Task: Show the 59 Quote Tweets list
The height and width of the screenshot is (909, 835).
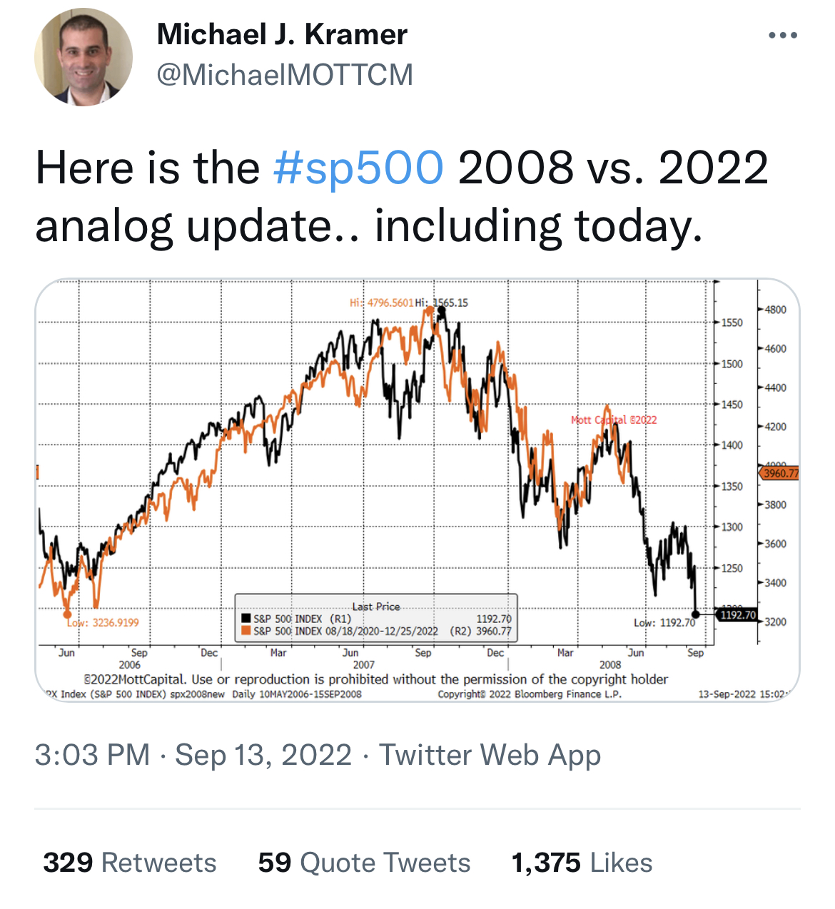Action: pyautogui.click(x=364, y=863)
